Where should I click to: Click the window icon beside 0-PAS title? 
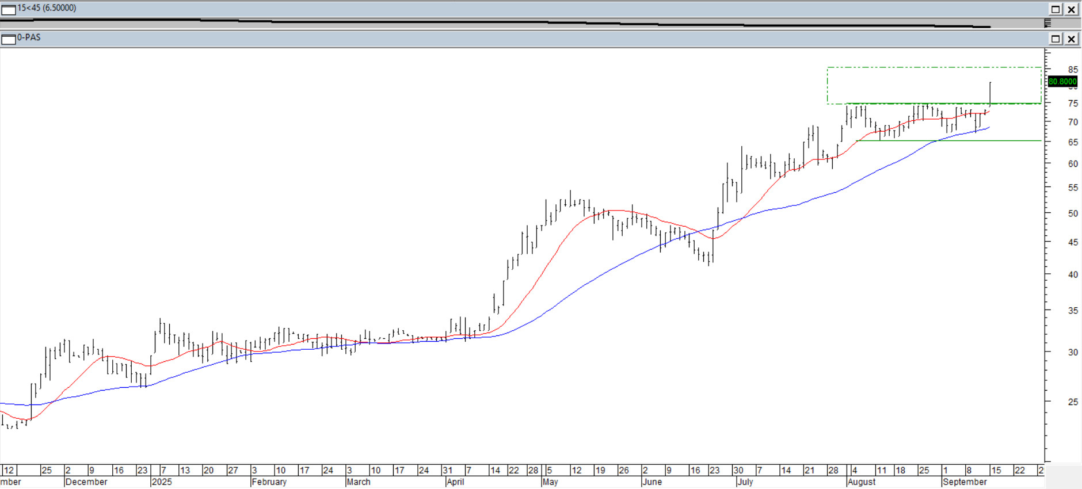click(8, 39)
